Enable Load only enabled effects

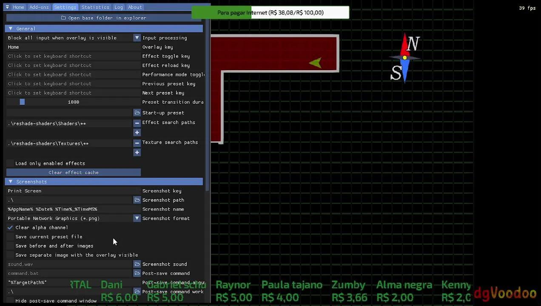(11, 164)
